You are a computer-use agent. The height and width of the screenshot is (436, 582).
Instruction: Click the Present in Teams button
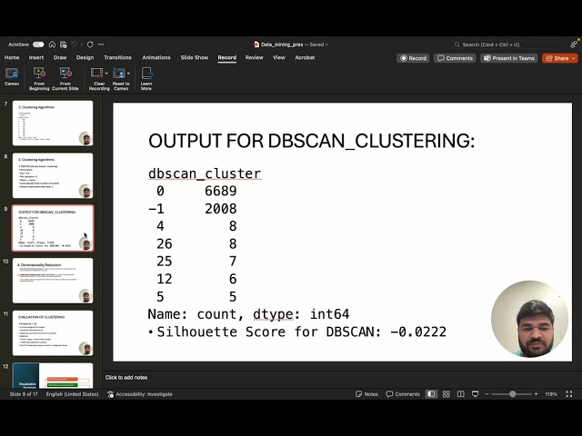click(x=509, y=58)
